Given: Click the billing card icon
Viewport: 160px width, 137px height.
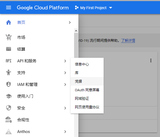Looking at the screenshot, I should click(x=9, y=49).
